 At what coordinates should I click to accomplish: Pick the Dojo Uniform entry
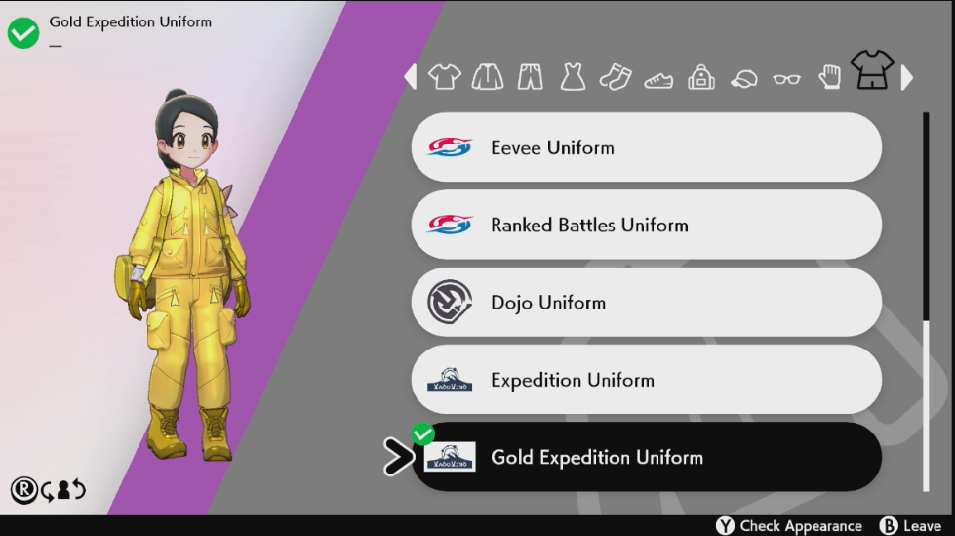(x=646, y=303)
